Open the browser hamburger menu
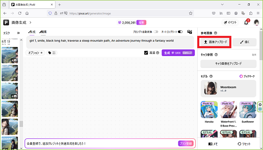263x150 pixels. click(258, 13)
